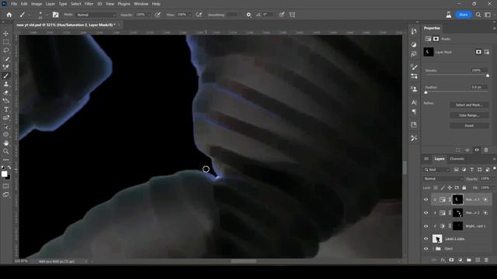Toggle Quick Mask mode icon
This screenshot has width=497, height=279.
coord(6,186)
